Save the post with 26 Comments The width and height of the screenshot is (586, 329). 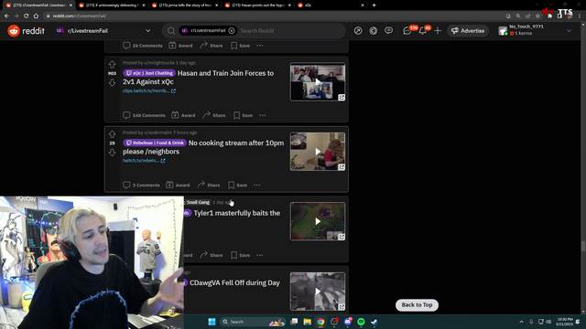[240, 46]
